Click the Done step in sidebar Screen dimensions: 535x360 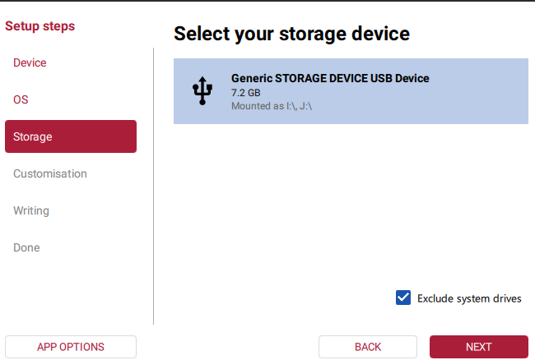26,247
